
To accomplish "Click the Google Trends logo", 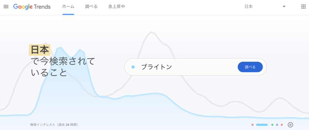I will pyautogui.click(x=32, y=7).
